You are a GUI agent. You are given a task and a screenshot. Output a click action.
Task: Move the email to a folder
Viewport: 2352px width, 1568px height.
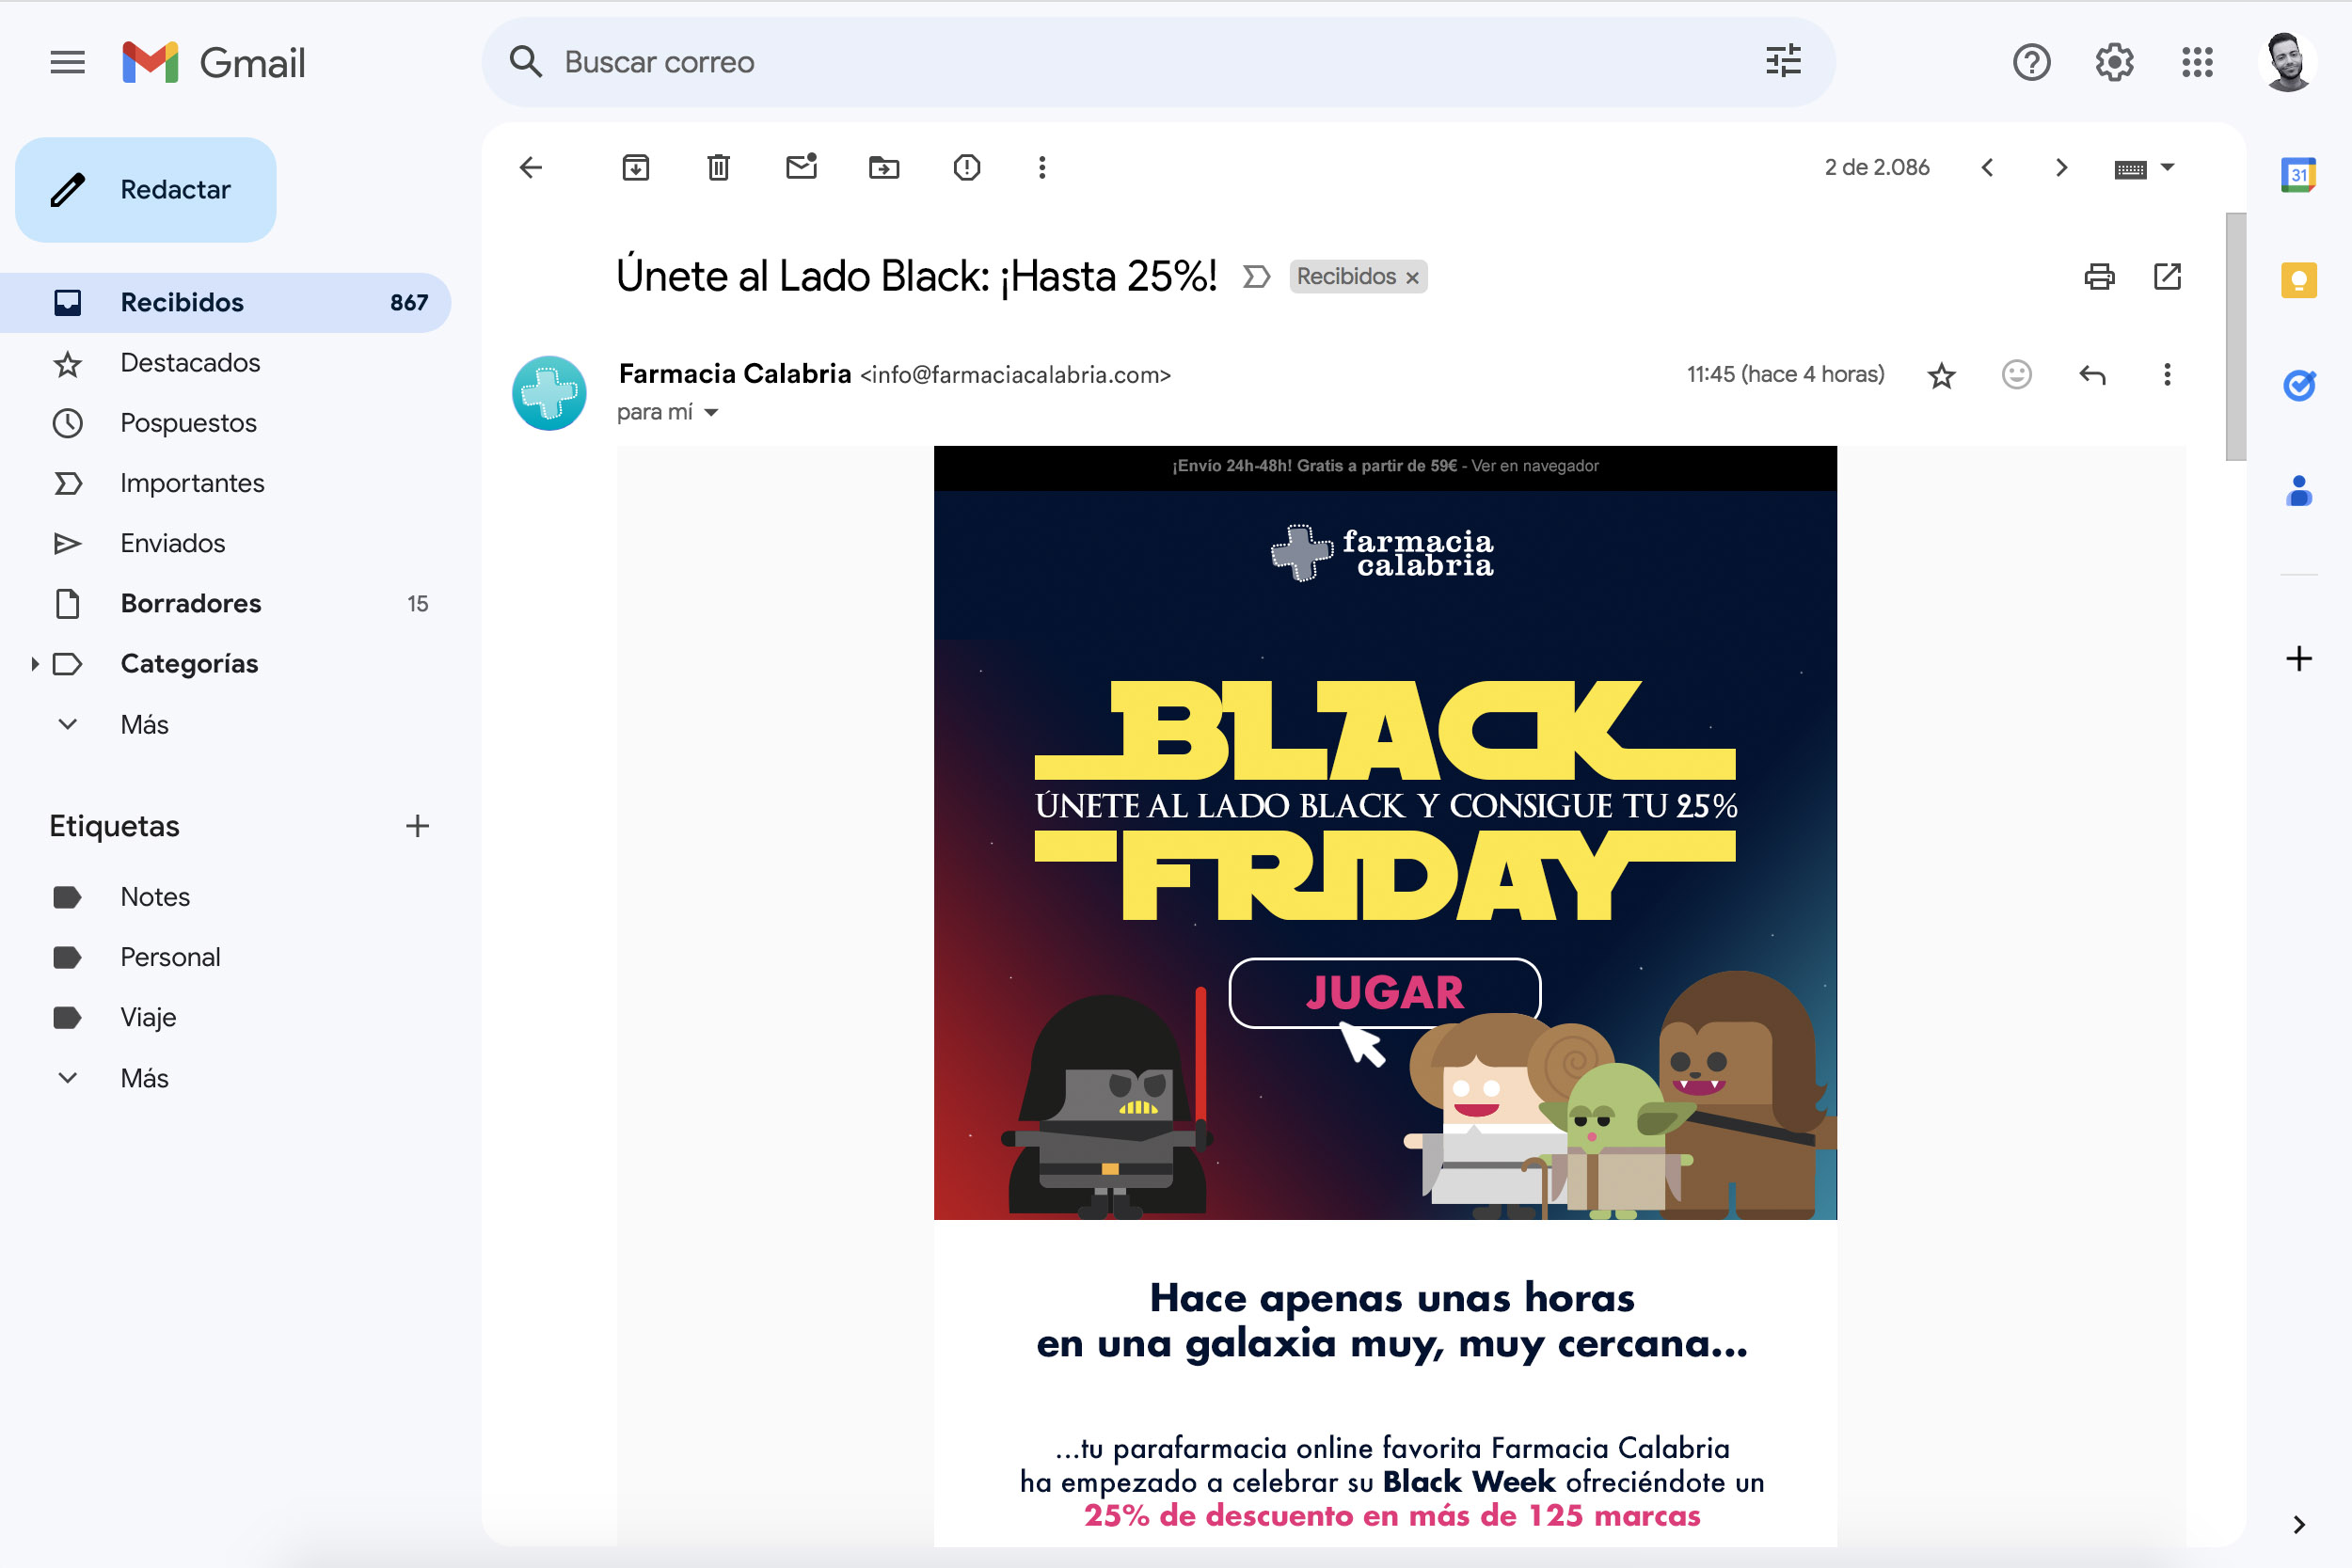(x=884, y=167)
